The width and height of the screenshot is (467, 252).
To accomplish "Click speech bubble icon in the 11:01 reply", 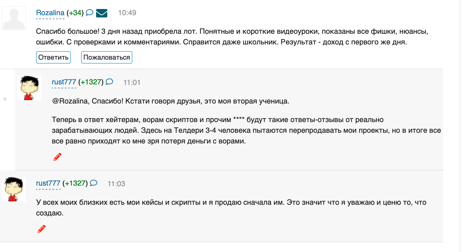I will pyautogui.click(x=109, y=82).
